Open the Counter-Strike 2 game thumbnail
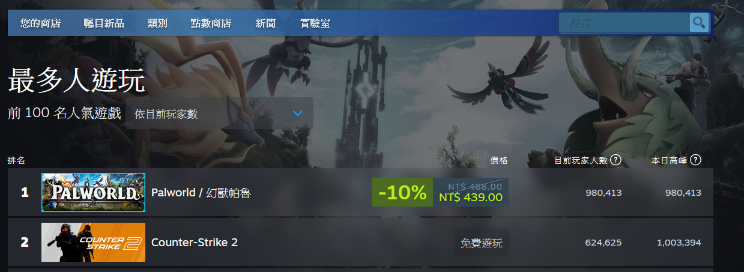The width and height of the screenshot is (744, 272). coord(93,243)
